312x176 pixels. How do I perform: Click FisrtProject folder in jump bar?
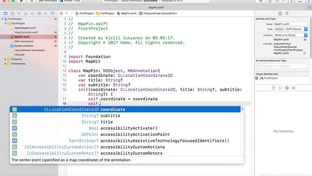click(x=105, y=13)
